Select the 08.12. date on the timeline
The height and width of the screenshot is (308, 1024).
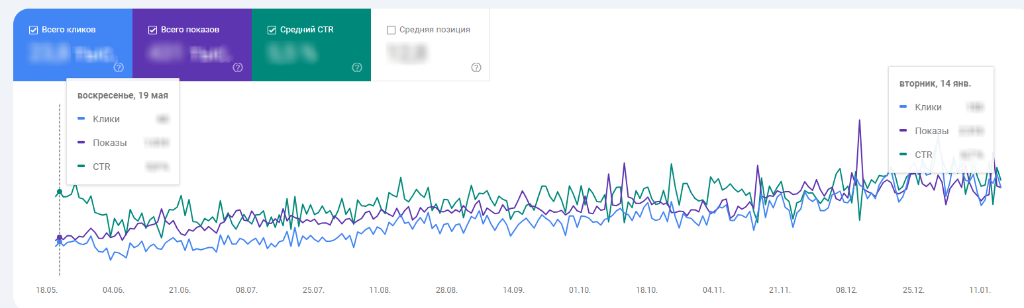(x=846, y=290)
